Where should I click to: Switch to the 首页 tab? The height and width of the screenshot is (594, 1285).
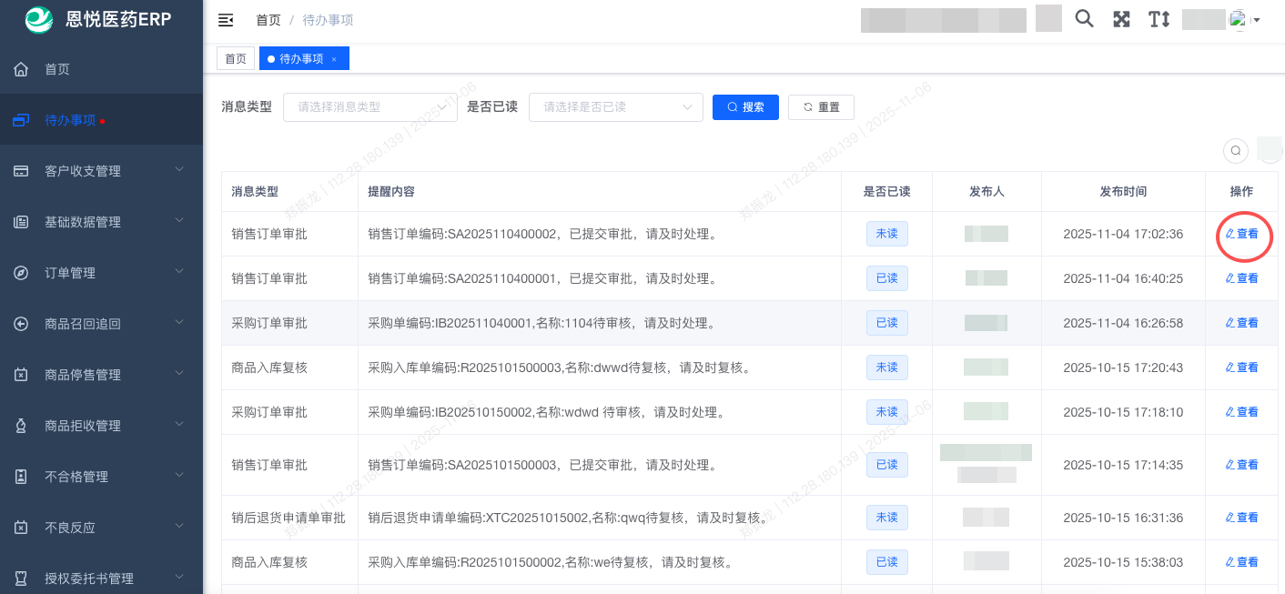pyautogui.click(x=236, y=59)
